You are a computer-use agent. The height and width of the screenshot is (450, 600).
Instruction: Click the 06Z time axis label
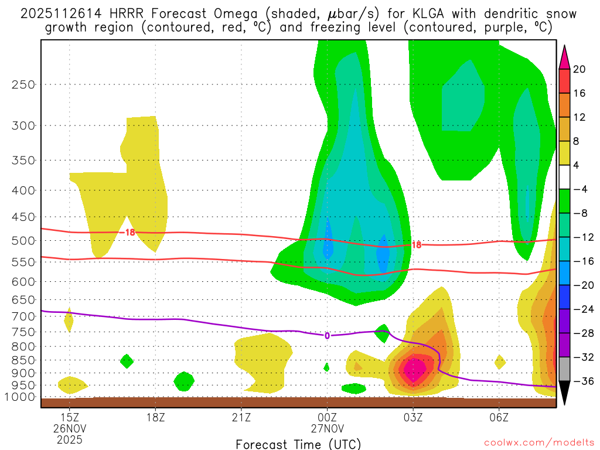(x=499, y=417)
